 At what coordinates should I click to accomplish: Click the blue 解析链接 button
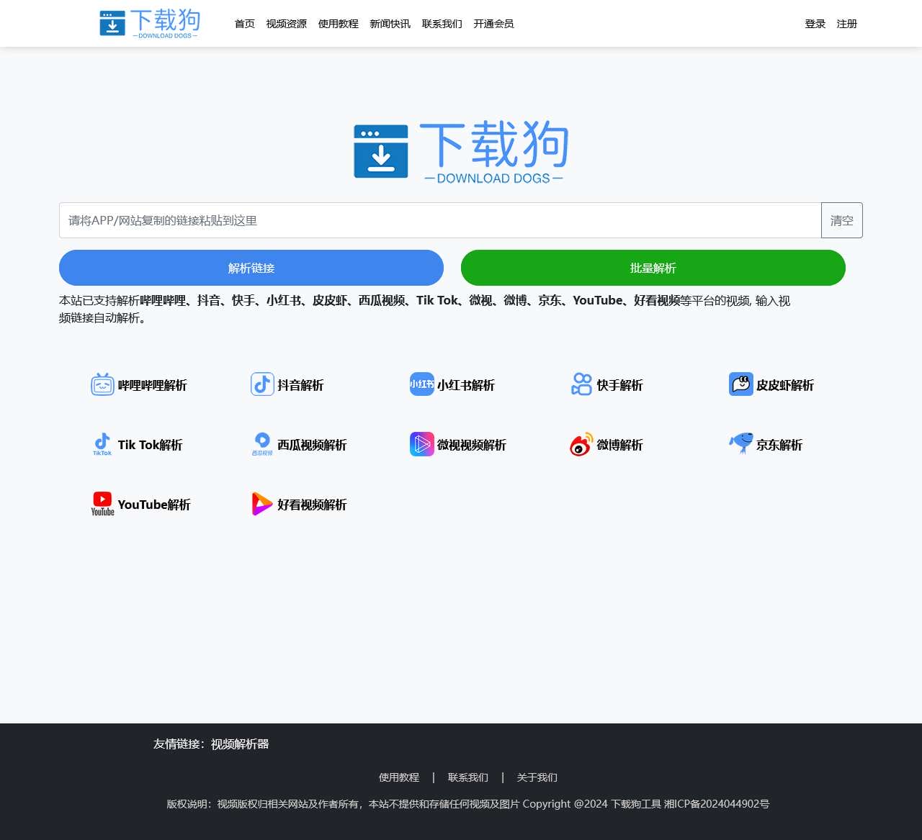(x=251, y=268)
